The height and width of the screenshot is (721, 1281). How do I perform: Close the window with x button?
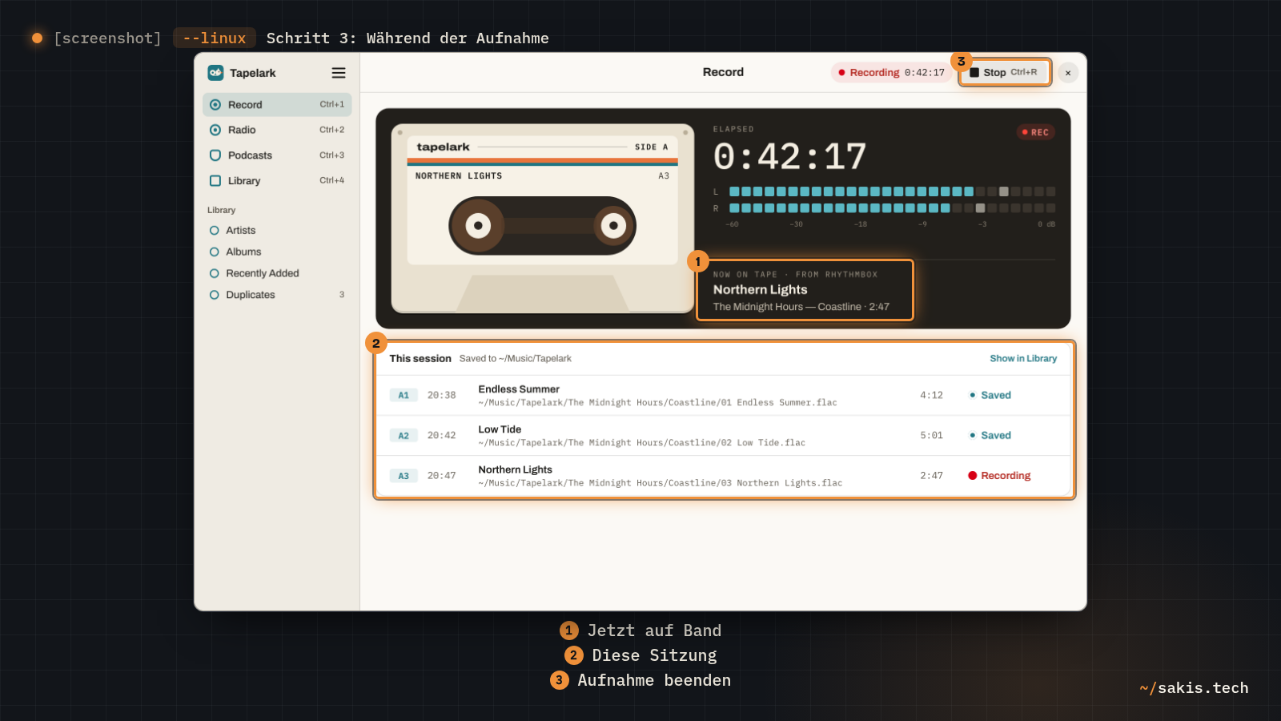tap(1068, 73)
